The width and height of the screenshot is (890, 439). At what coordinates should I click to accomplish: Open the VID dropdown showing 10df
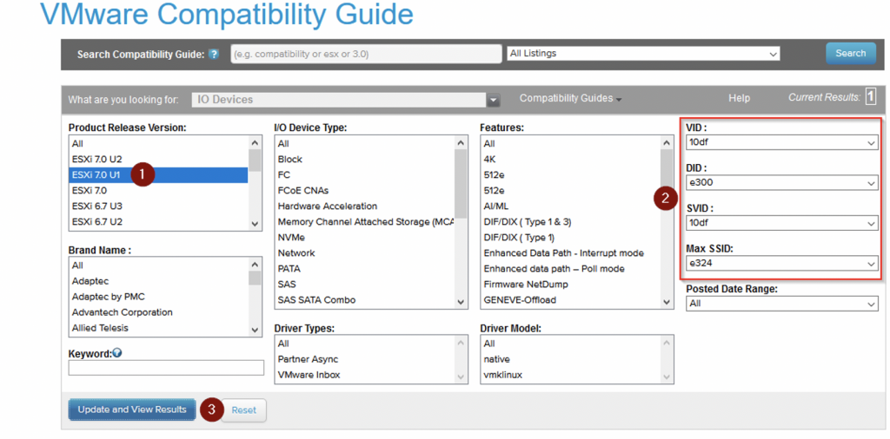pos(782,143)
